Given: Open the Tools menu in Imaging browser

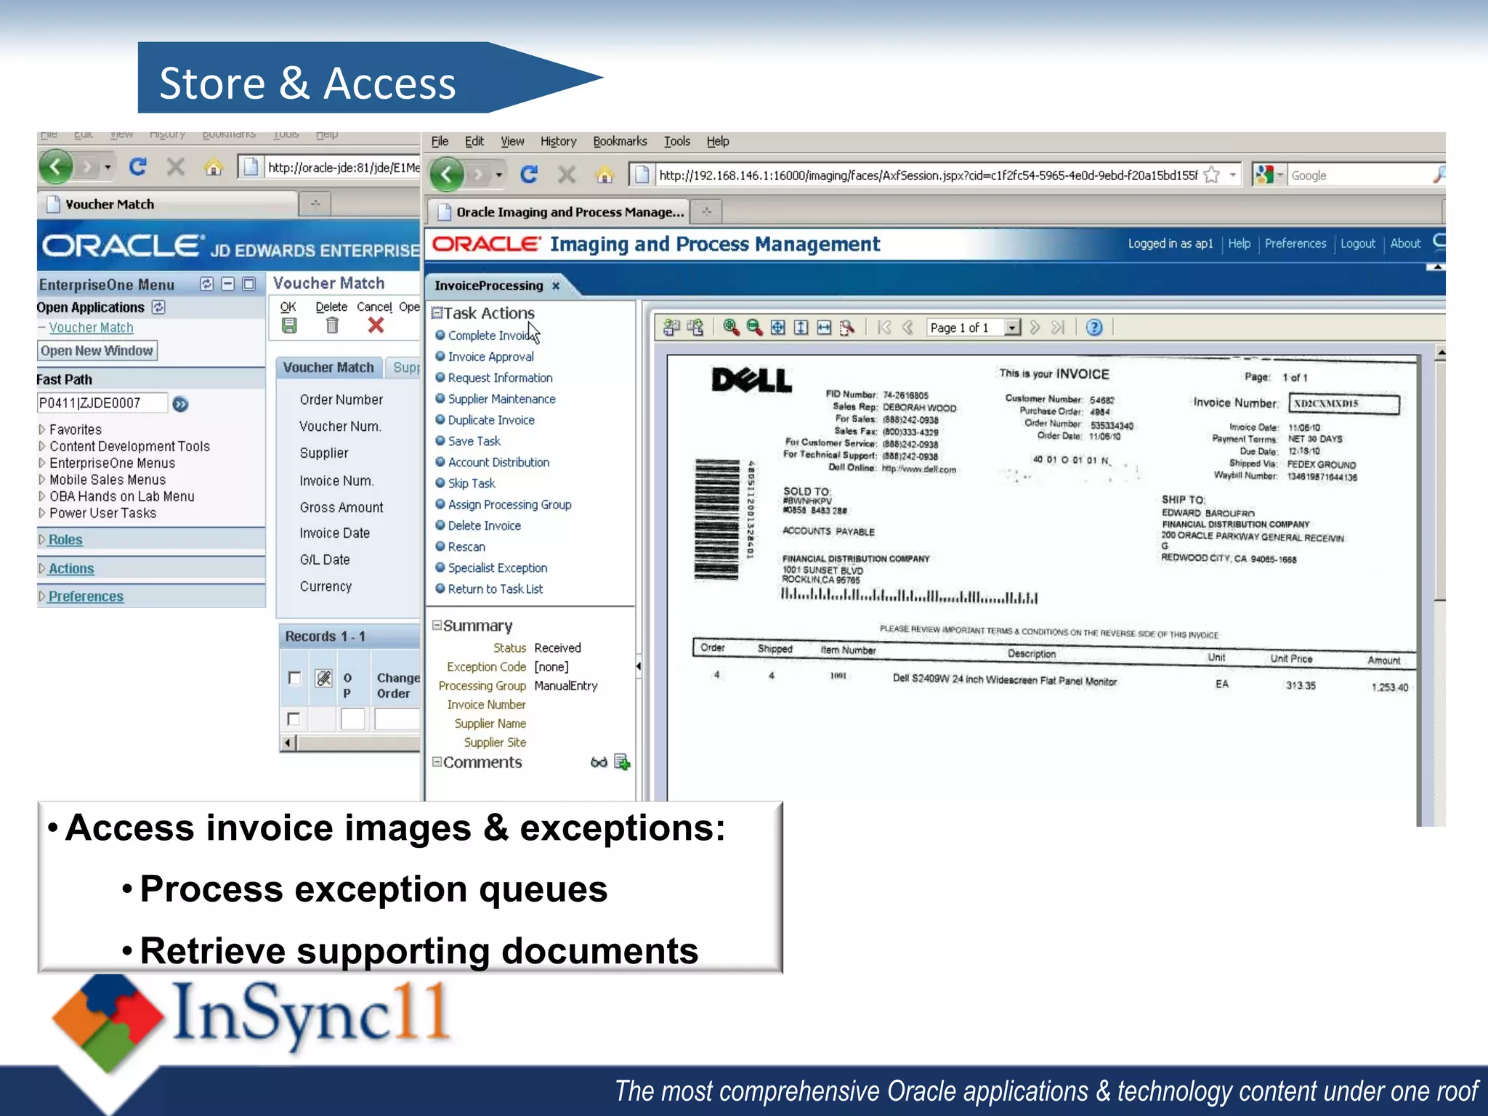Looking at the screenshot, I should 676,141.
